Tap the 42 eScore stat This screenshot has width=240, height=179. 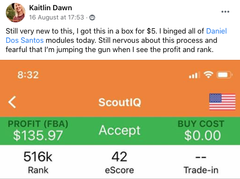pyautogui.click(x=120, y=162)
